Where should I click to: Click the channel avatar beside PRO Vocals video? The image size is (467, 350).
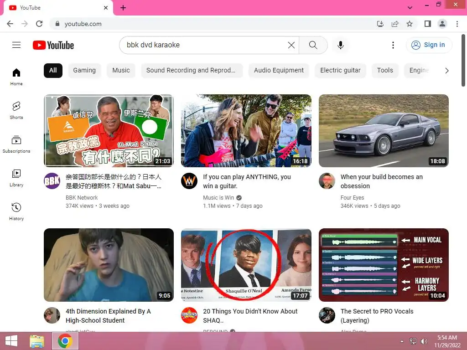327,315
